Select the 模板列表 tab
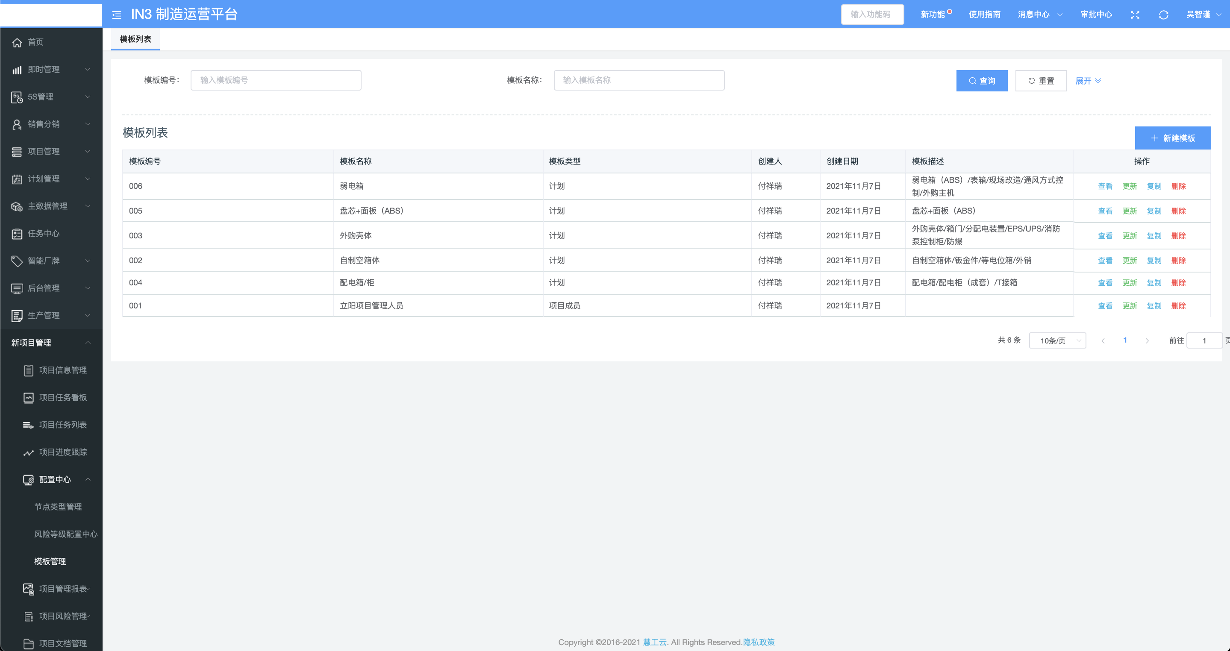The width and height of the screenshot is (1230, 651). tap(135, 39)
